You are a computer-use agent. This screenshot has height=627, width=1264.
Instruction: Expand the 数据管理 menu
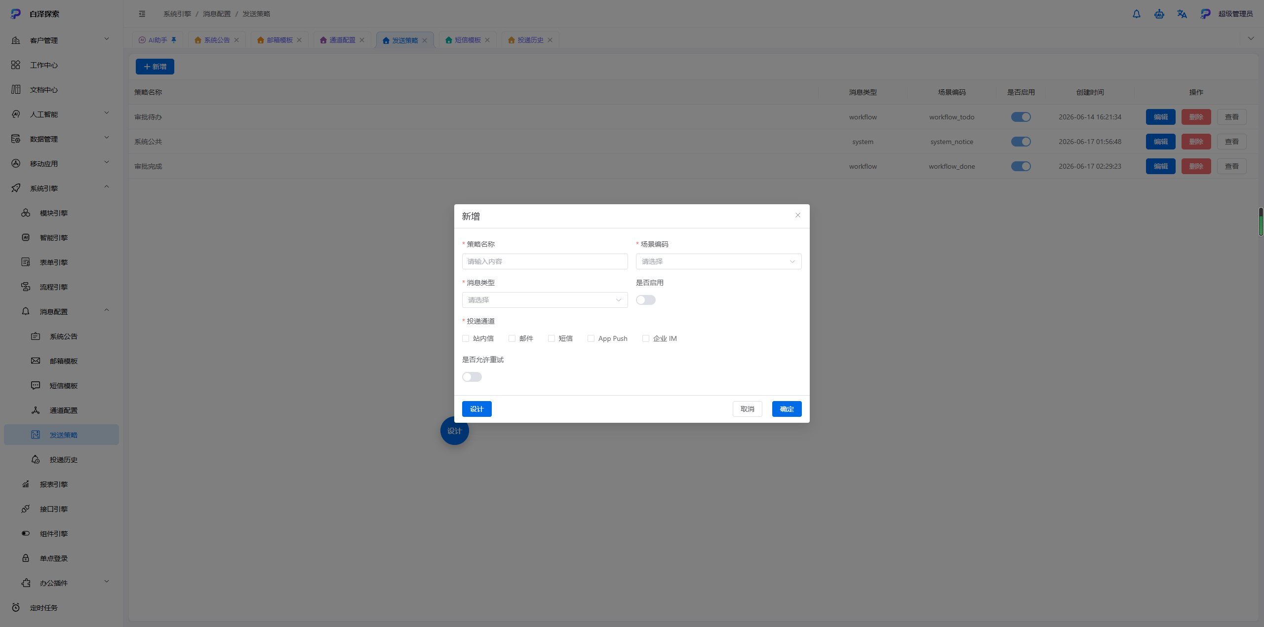point(61,139)
